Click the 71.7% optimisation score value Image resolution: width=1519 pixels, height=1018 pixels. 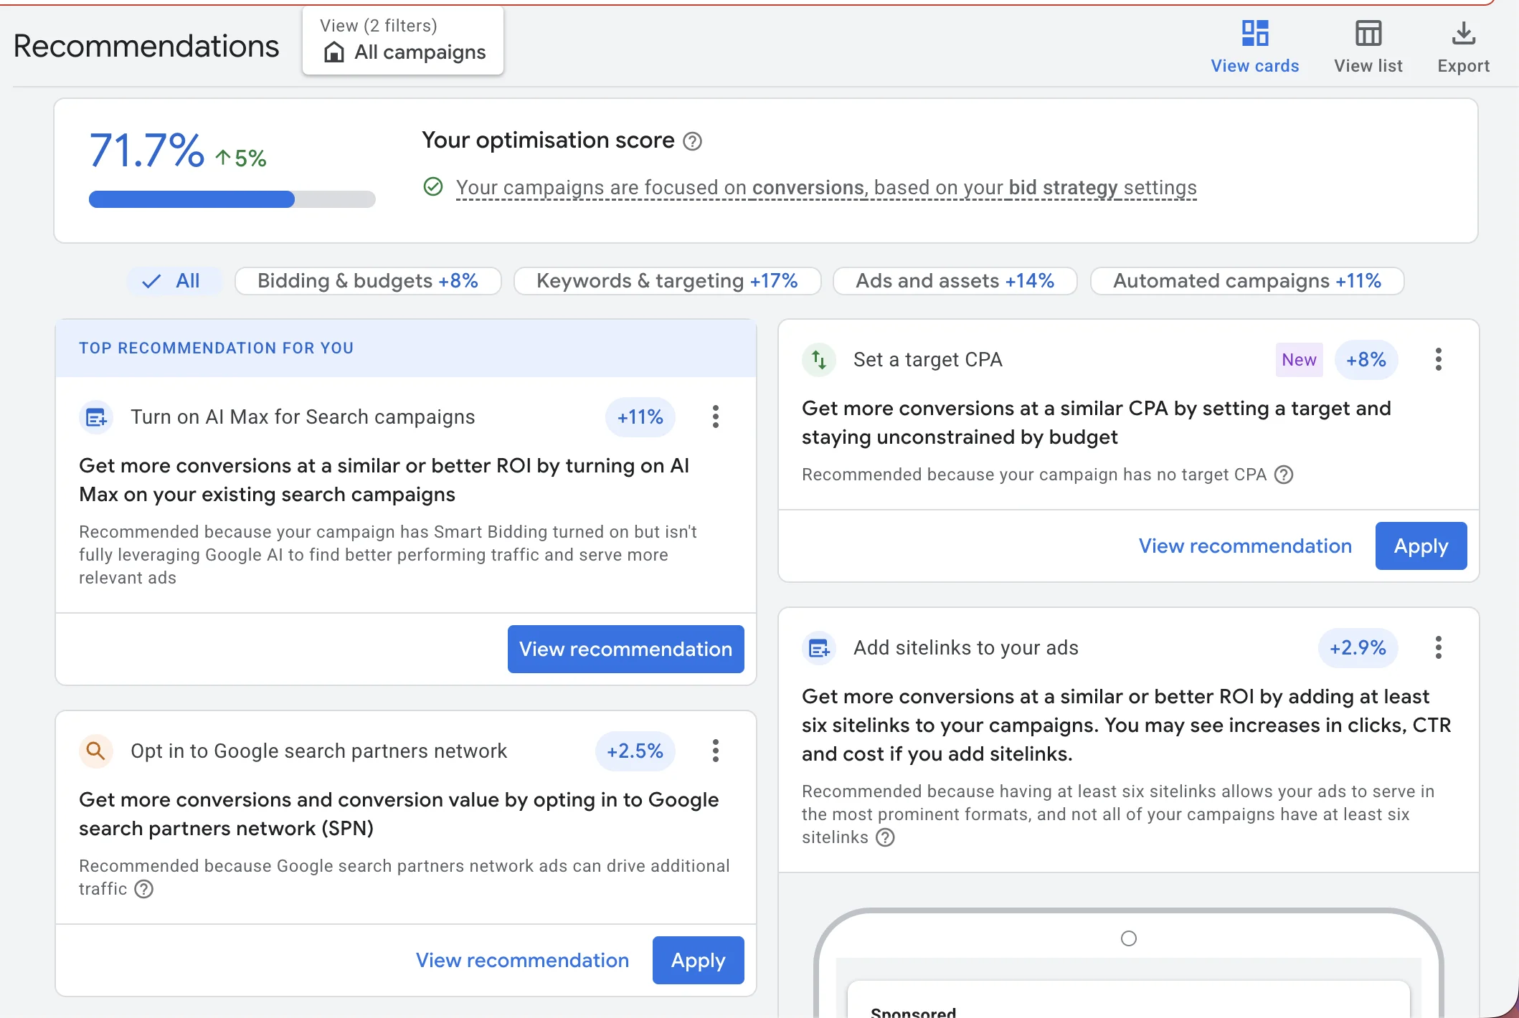point(147,151)
